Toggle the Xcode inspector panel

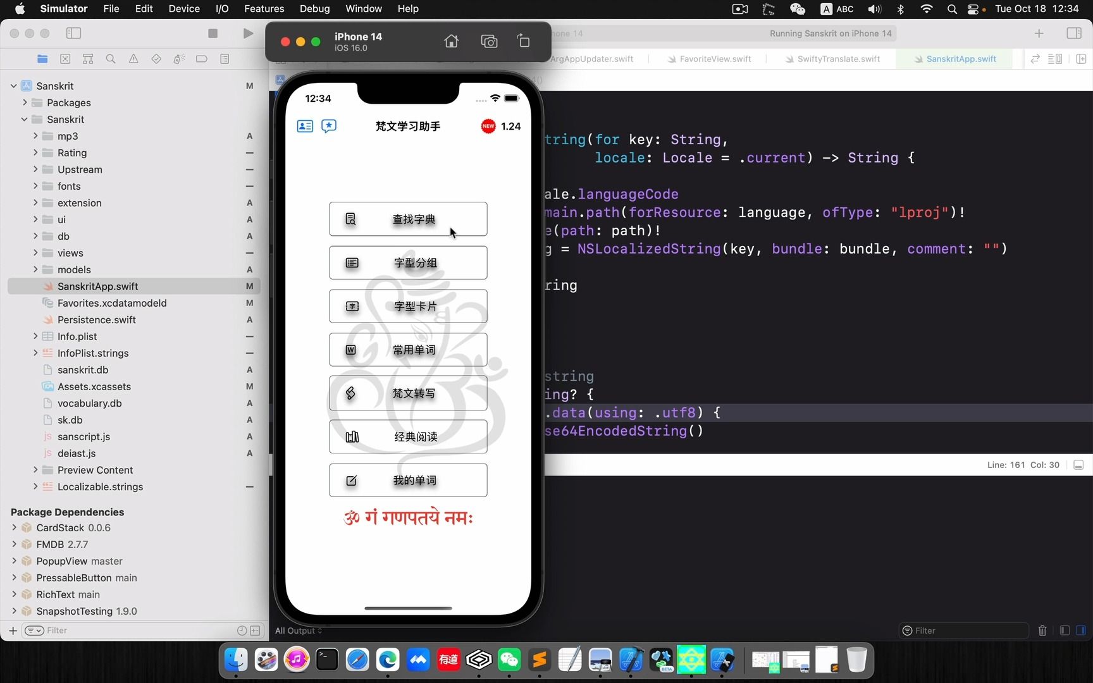coord(1074,34)
